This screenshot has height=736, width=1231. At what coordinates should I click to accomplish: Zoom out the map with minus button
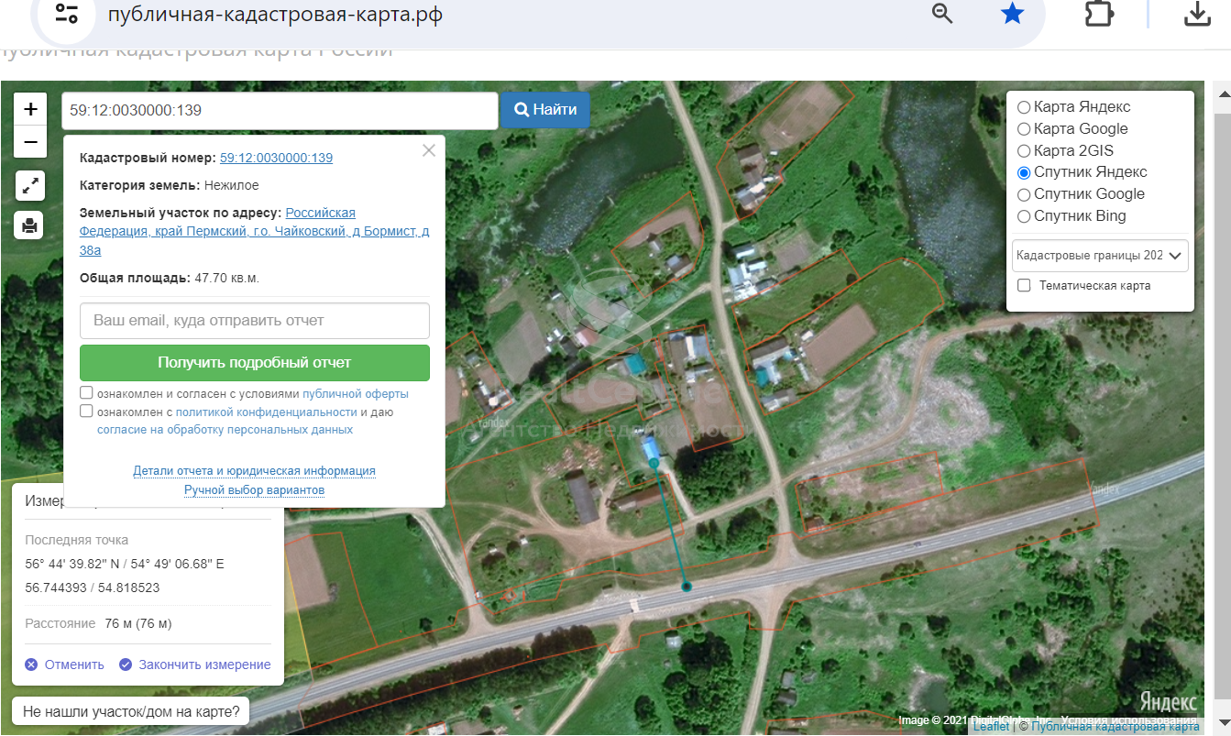click(x=30, y=142)
